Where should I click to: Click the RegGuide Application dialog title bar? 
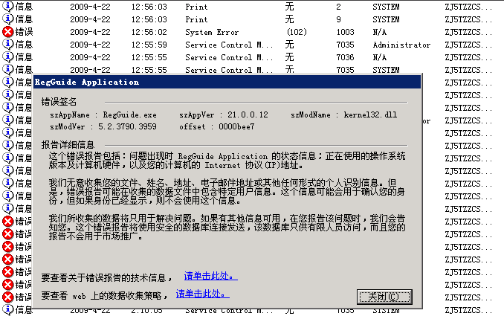[227, 82]
